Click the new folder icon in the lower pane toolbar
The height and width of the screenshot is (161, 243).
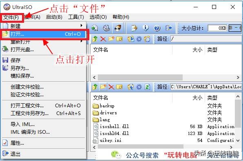pyautogui.click(x=103, y=87)
